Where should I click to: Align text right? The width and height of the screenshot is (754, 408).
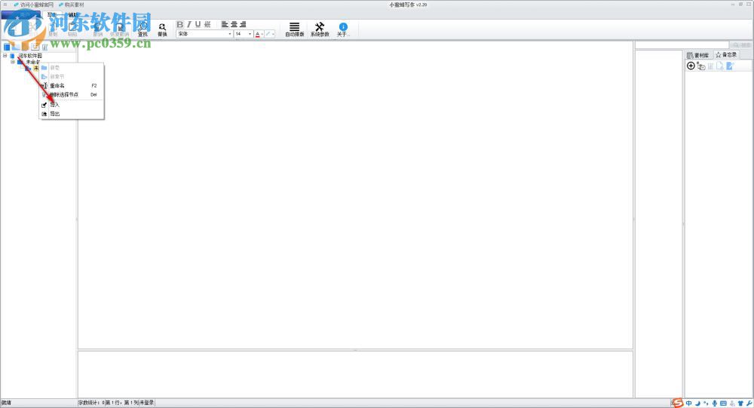243,24
